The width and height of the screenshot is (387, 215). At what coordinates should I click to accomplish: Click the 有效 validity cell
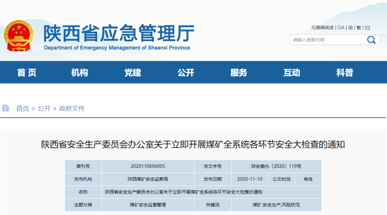(308, 179)
